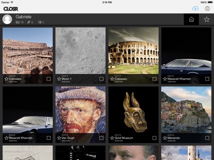The width and height of the screenshot is (214, 160).
Task: Star the Colosseo exterior image dated 5/2/14
Action: [x=112, y=79]
